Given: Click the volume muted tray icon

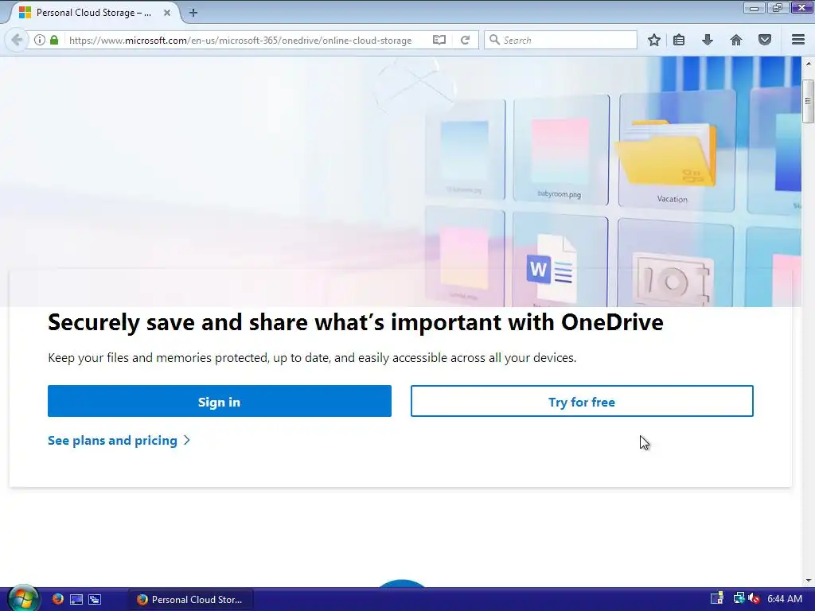Looking at the screenshot, I should tap(755, 599).
